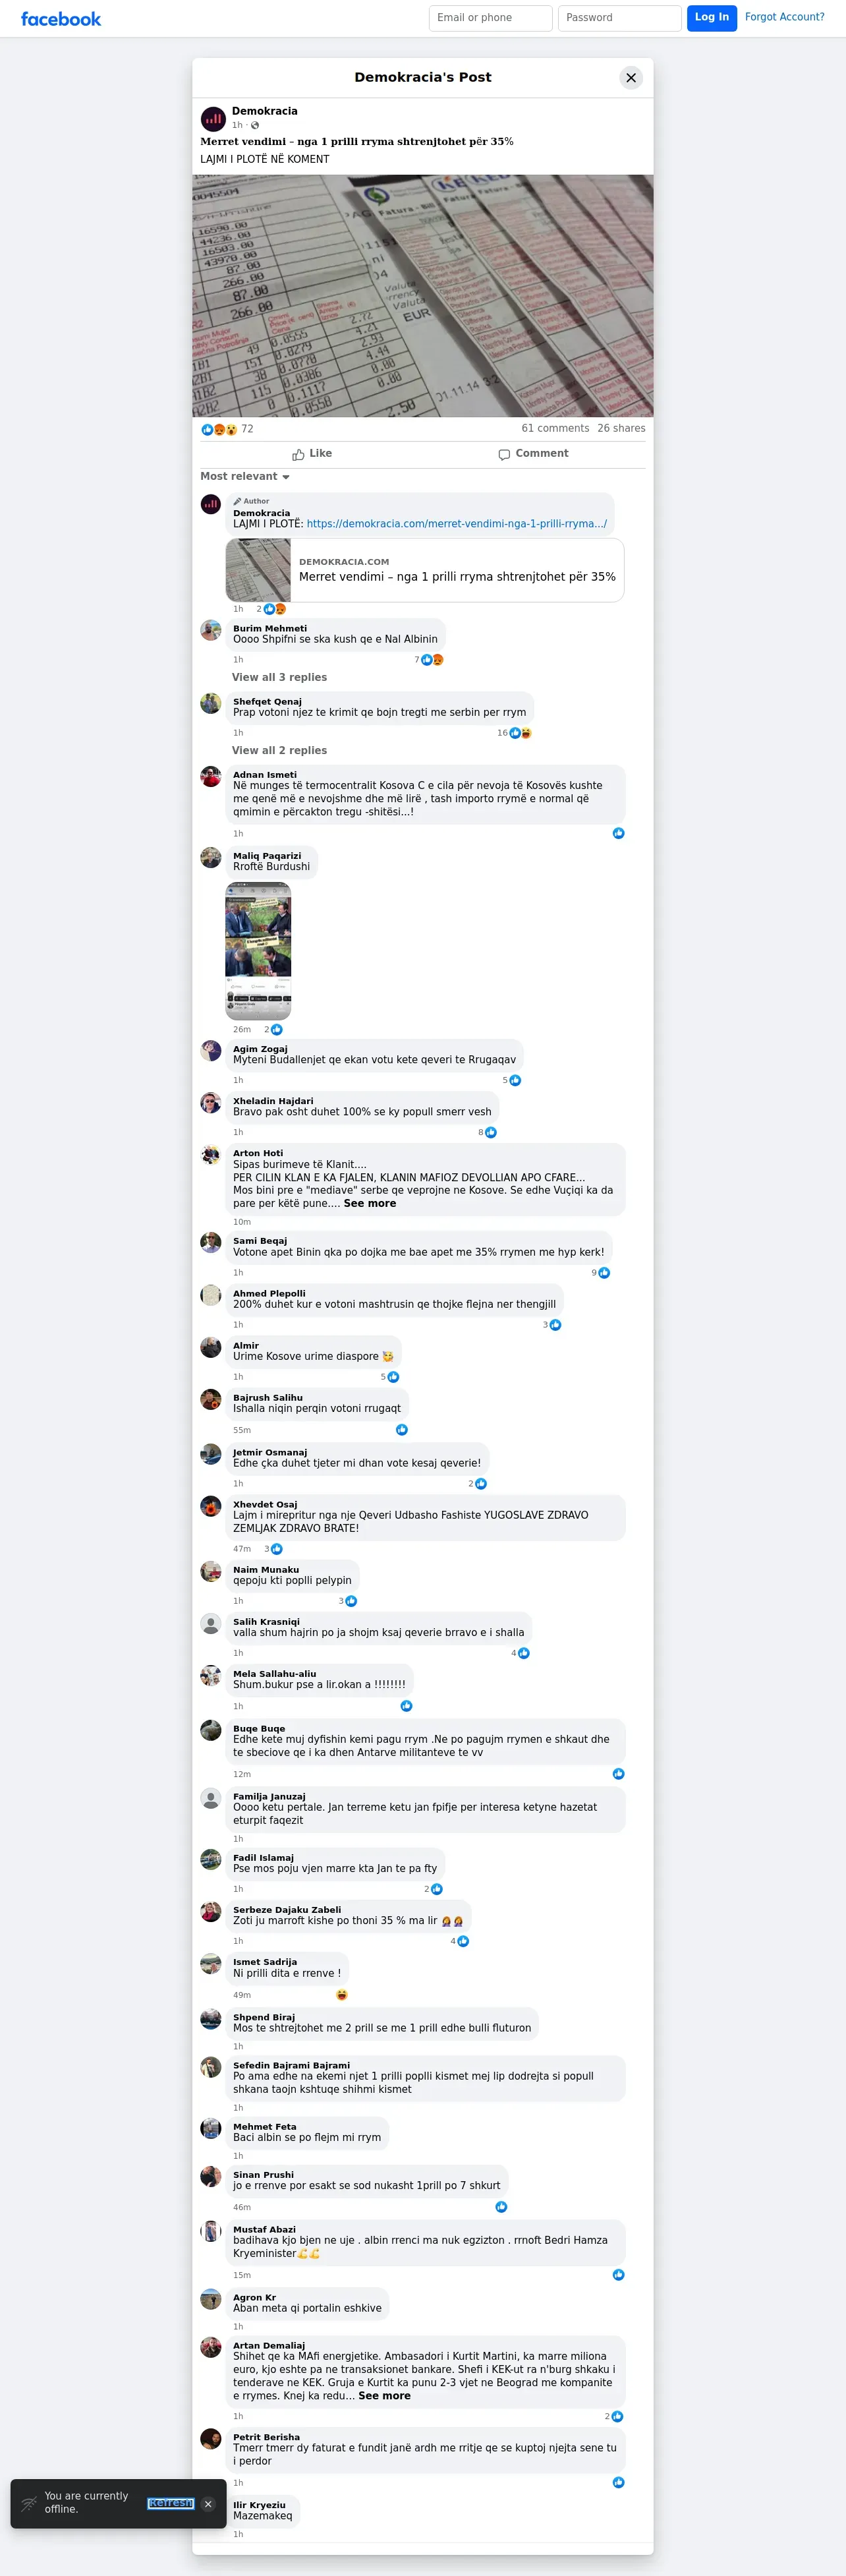Expand View all 3 replies
This screenshot has width=846, height=2576.
coord(279,678)
